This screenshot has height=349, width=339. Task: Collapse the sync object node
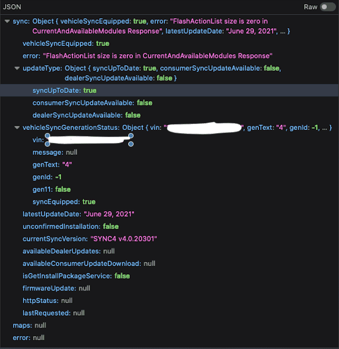tap(7, 21)
